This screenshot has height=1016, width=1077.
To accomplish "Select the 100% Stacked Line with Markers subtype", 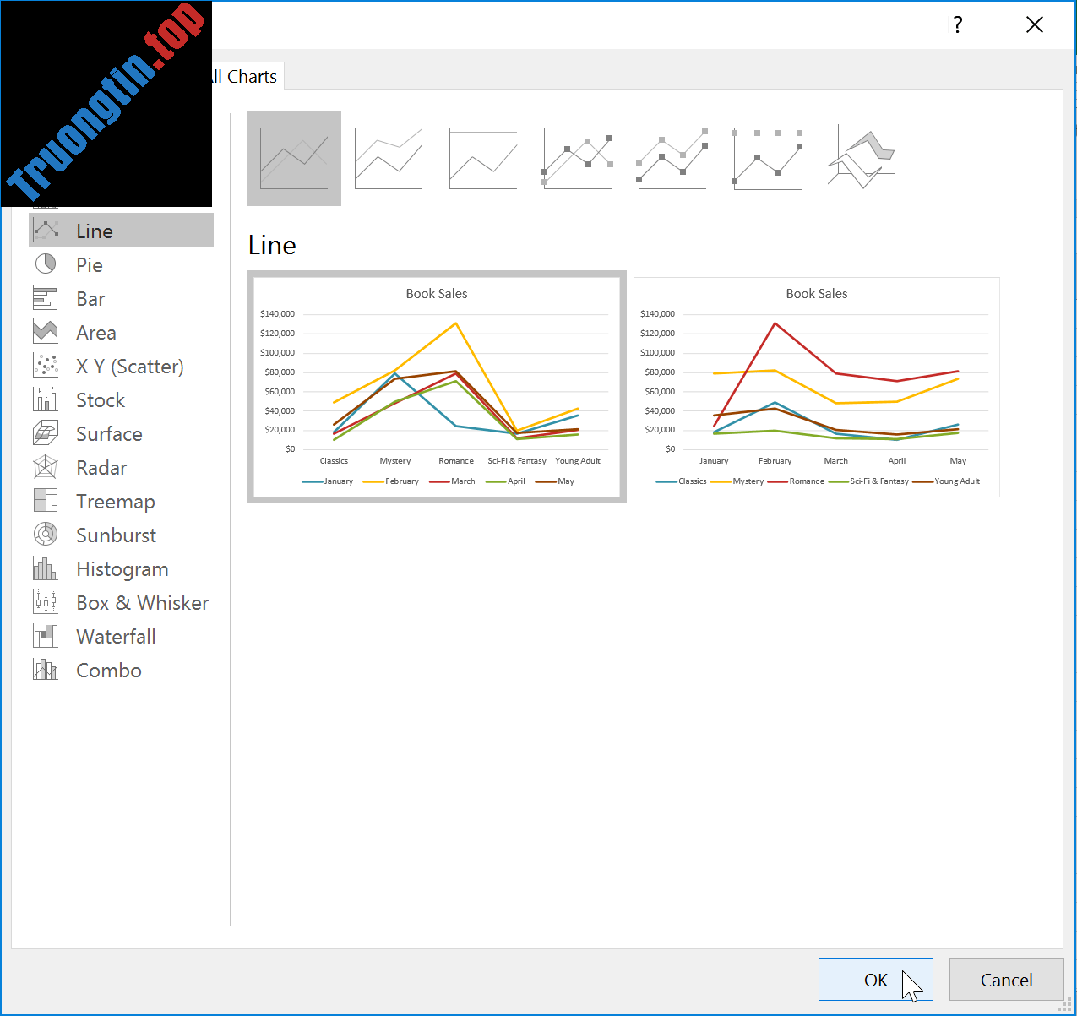I will pos(765,159).
